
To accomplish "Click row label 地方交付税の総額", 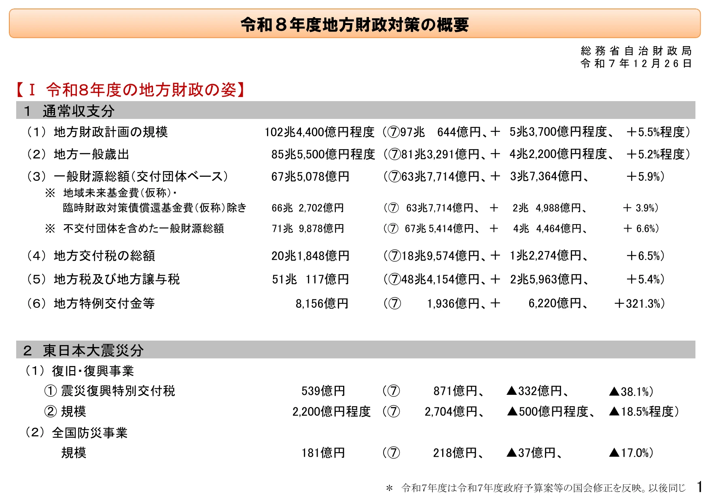I will point(104,256).
